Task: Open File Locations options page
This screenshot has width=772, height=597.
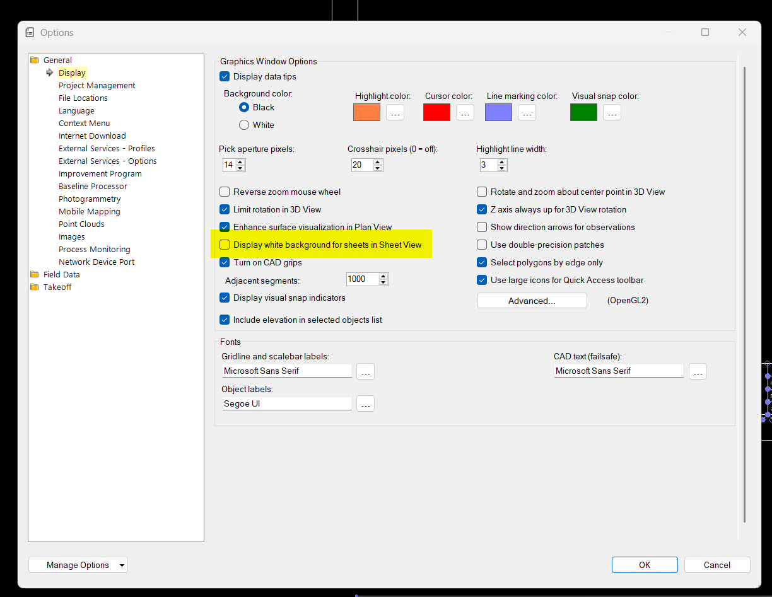Action: point(83,98)
